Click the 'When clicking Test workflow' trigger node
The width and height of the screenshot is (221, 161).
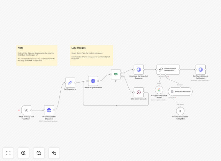point(26,110)
